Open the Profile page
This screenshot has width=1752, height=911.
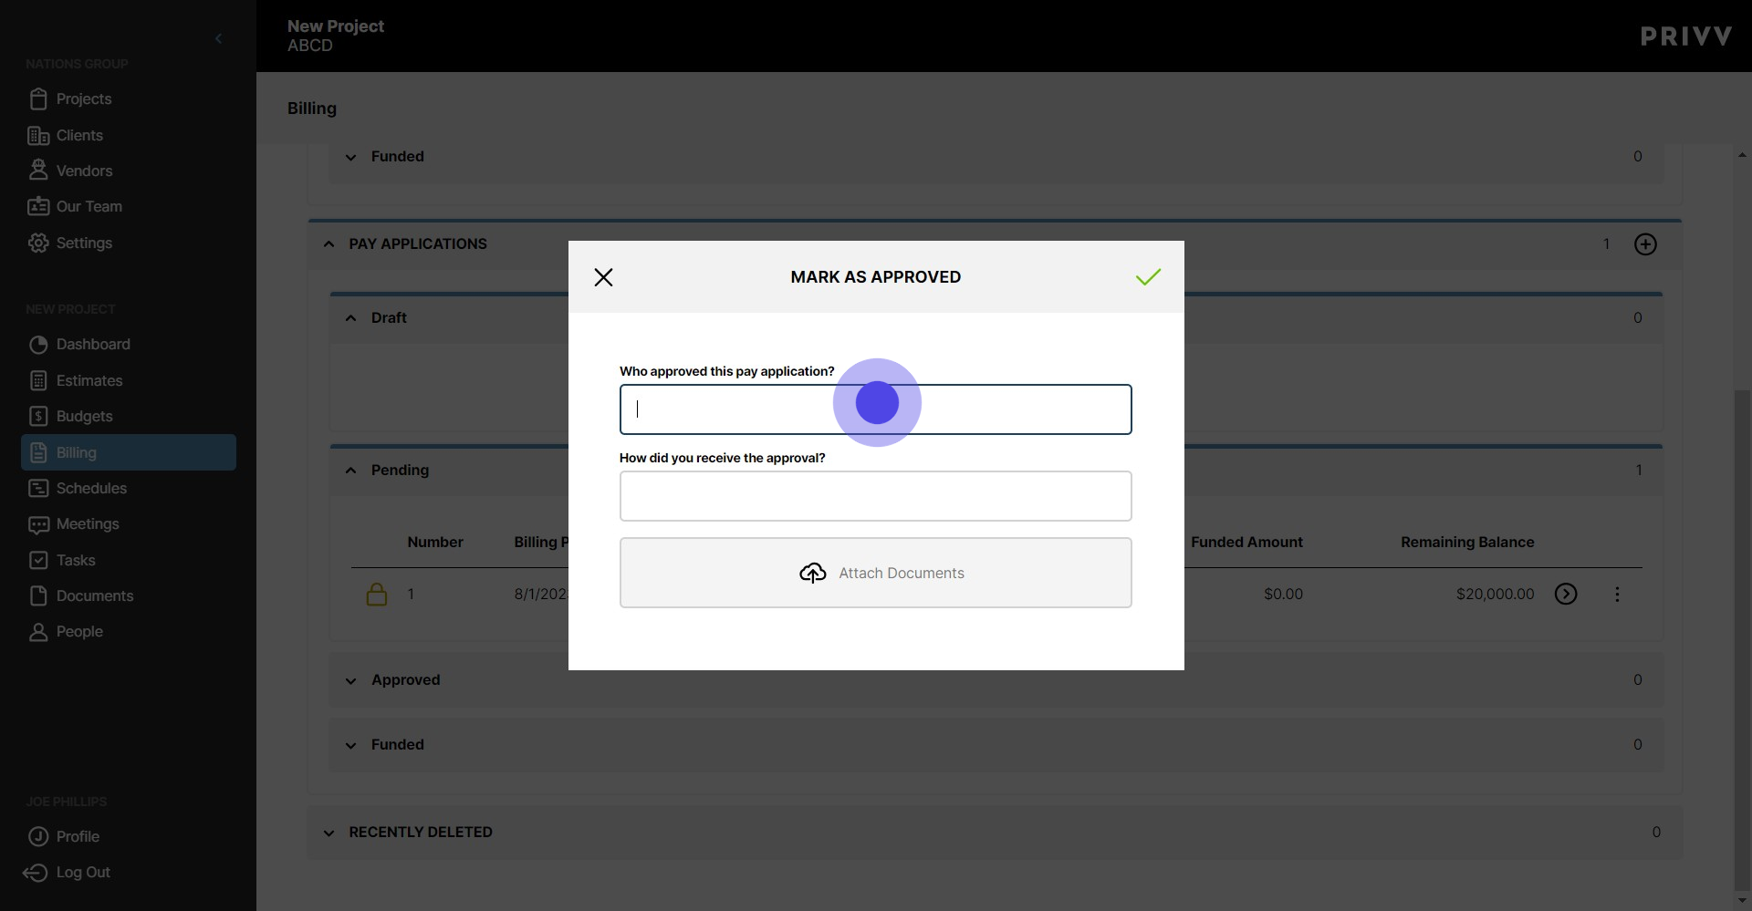tap(78, 836)
